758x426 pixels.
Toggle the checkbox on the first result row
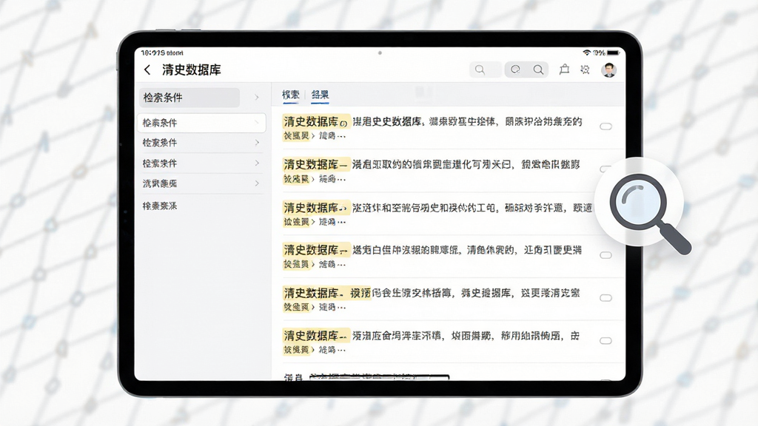(x=606, y=126)
